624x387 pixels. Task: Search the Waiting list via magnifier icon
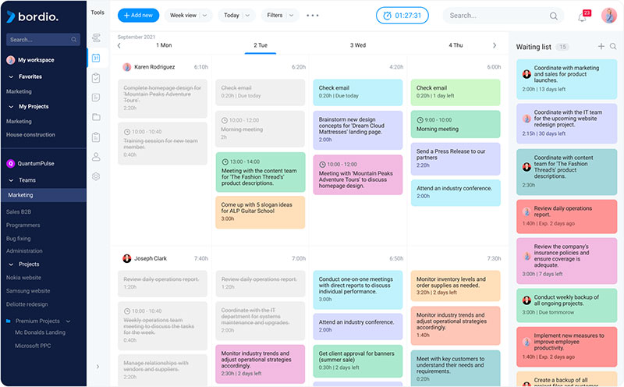point(613,47)
